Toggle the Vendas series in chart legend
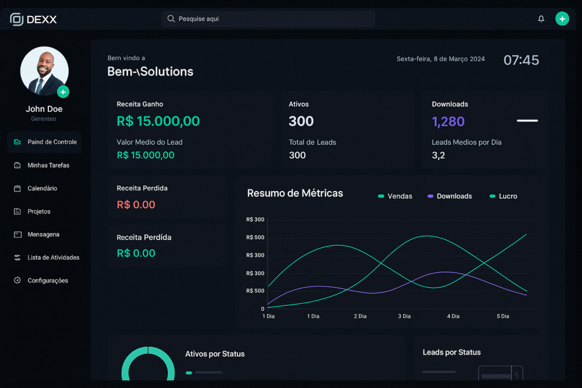582x388 pixels. click(x=395, y=196)
